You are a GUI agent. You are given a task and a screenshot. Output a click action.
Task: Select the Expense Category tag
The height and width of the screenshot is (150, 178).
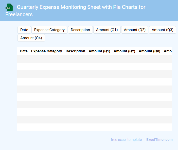tap(49, 30)
